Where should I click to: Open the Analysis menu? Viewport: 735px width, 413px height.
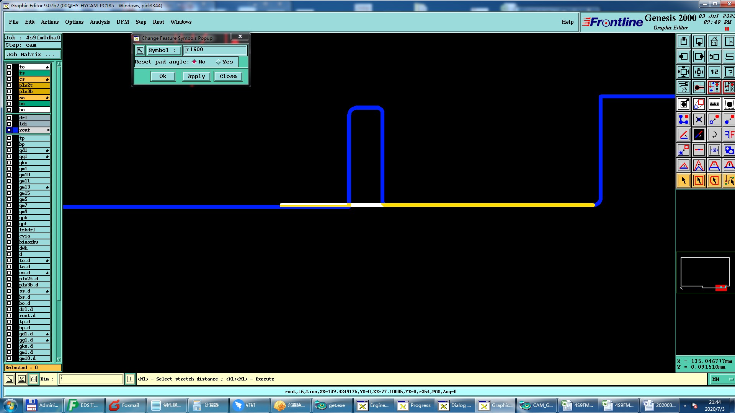(100, 22)
